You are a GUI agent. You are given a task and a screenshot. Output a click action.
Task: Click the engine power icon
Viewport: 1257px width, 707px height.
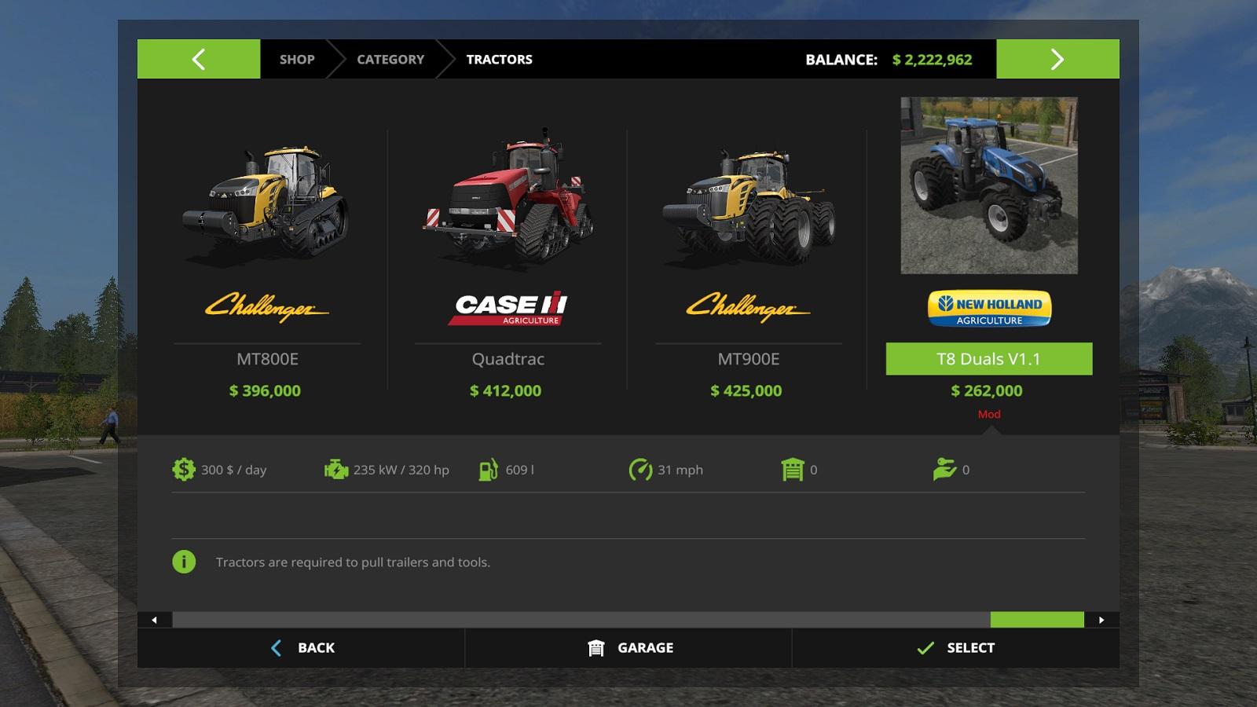pos(336,470)
